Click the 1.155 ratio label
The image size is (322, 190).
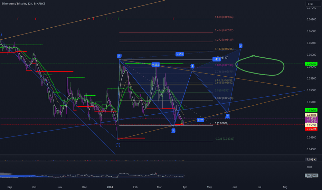click(180, 54)
